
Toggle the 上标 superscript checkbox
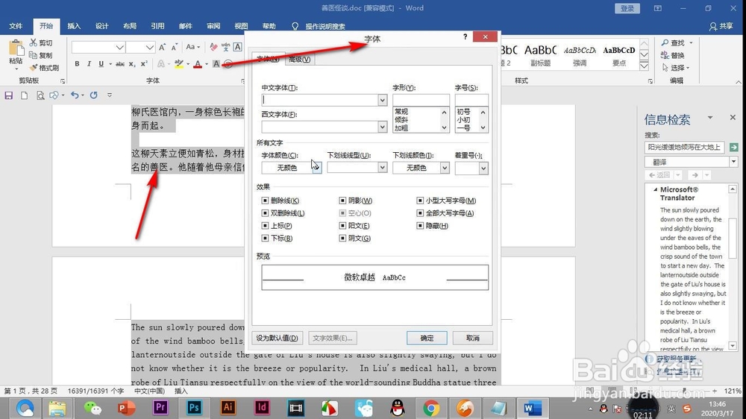(265, 225)
